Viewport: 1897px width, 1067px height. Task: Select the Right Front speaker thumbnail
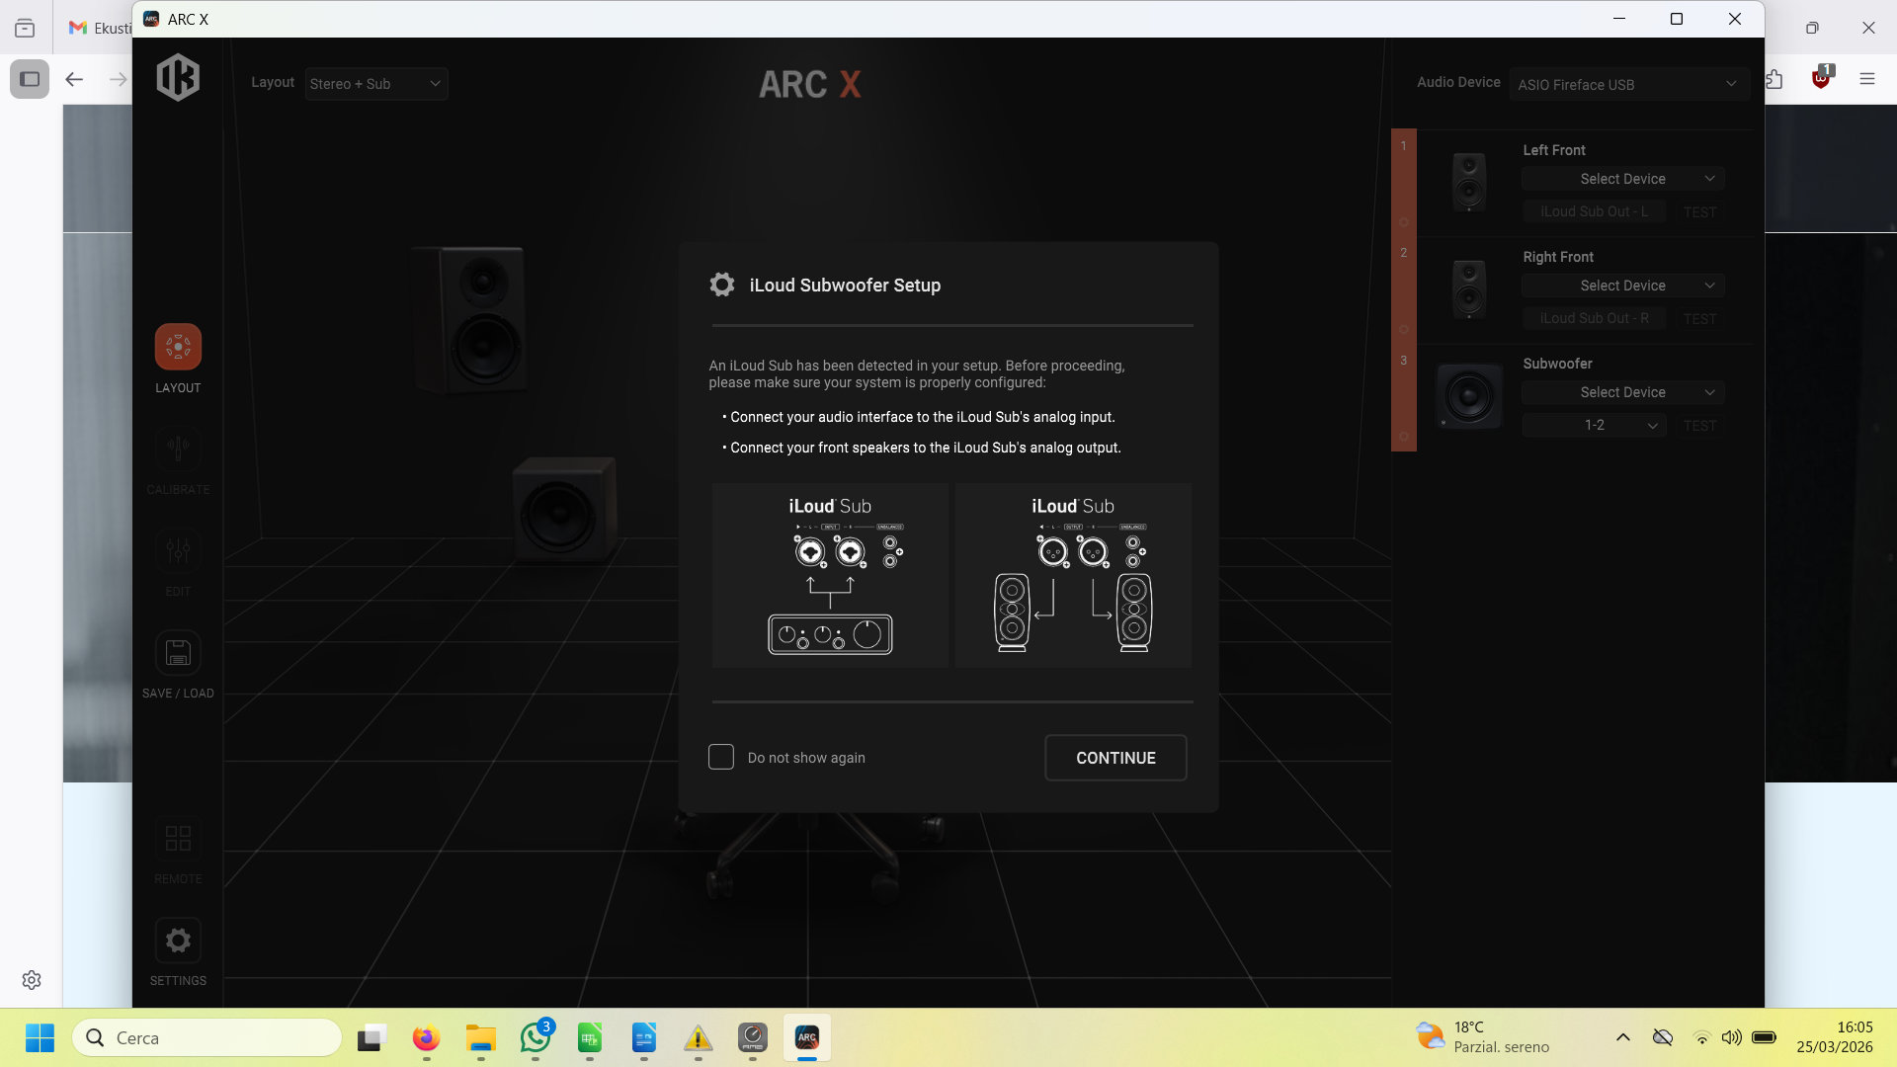(x=1468, y=288)
